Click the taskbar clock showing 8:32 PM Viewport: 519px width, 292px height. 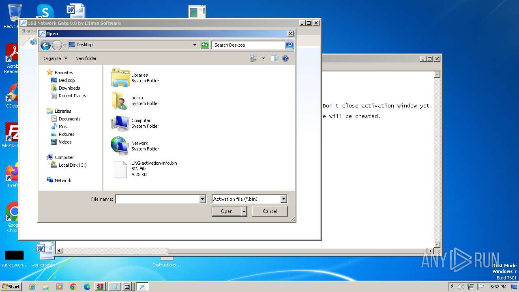point(498,287)
